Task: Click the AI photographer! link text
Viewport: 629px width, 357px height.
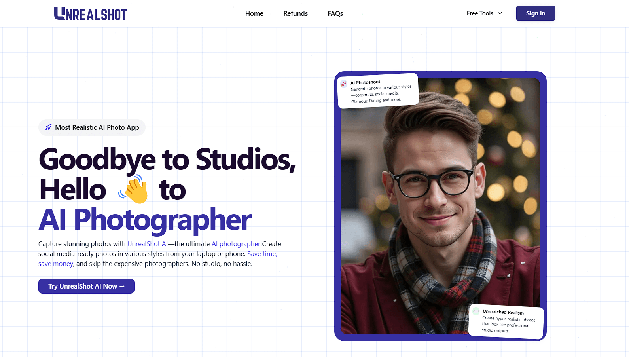Action: pyautogui.click(x=237, y=244)
